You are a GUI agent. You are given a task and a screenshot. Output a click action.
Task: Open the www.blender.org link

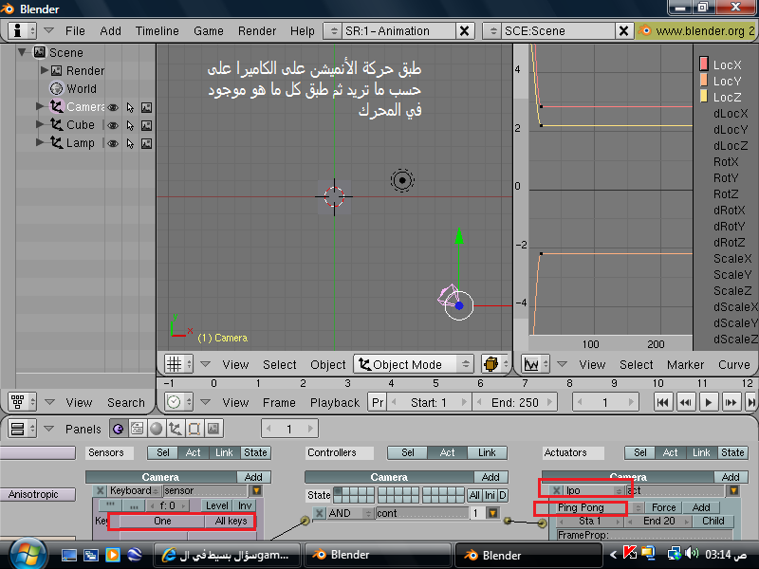pyautogui.click(x=699, y=31)
